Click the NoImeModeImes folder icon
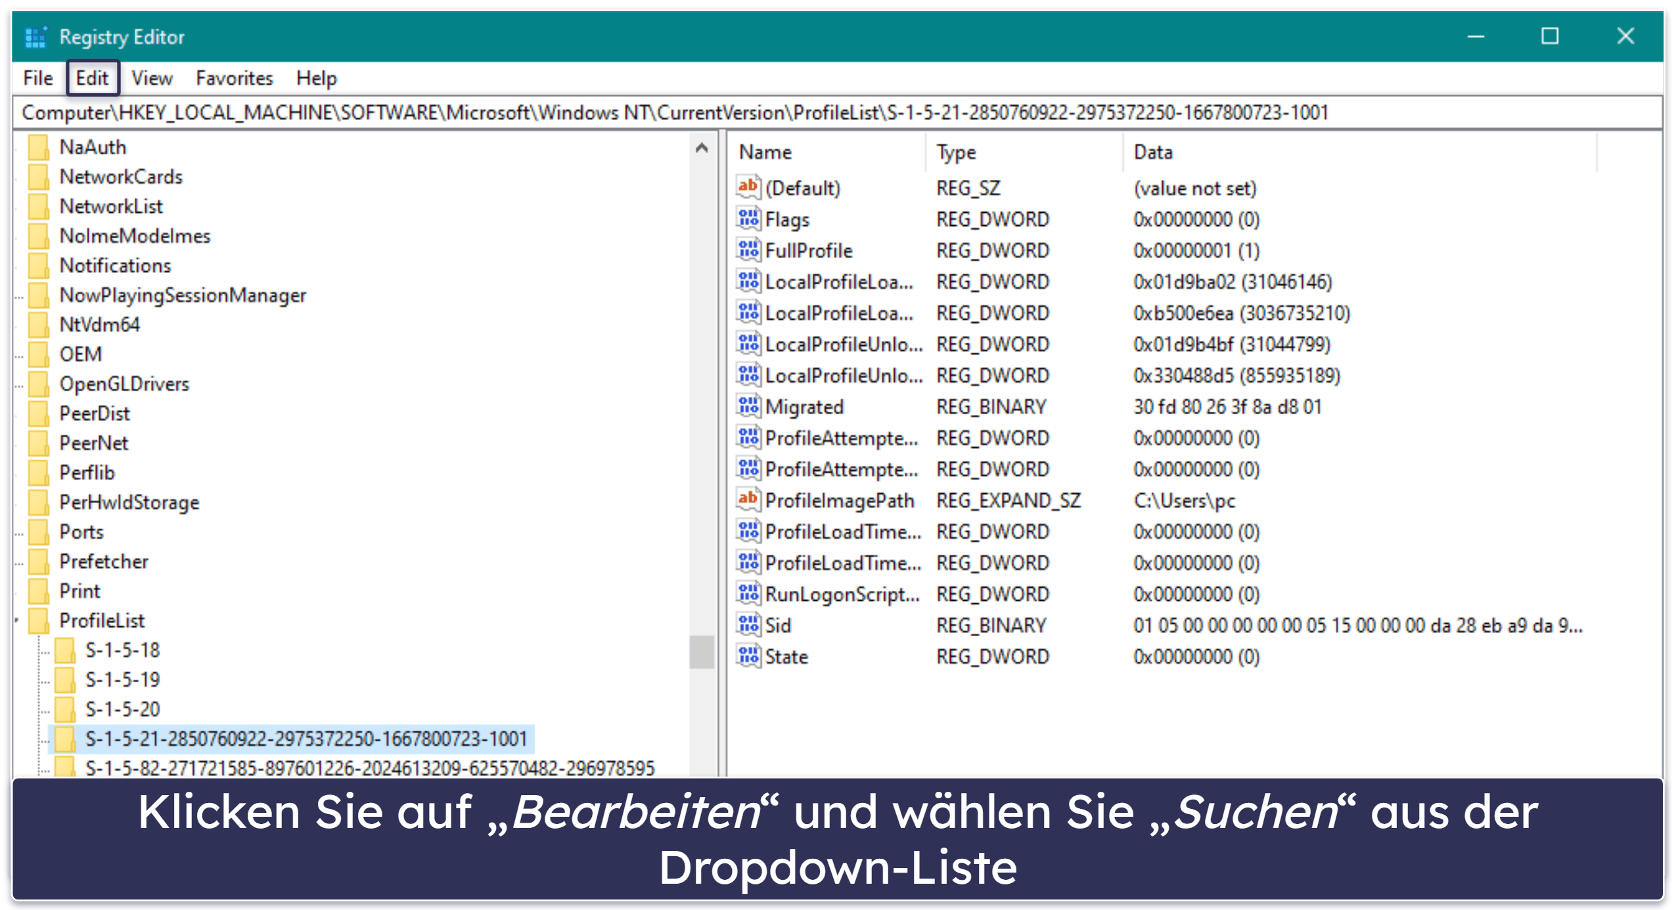Image resolution: width=1678 pixels, height=910 pixels. pyautogui.click(x=39, y=236)
